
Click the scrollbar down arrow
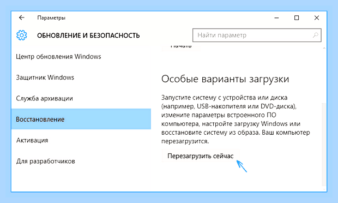point(324,189)
